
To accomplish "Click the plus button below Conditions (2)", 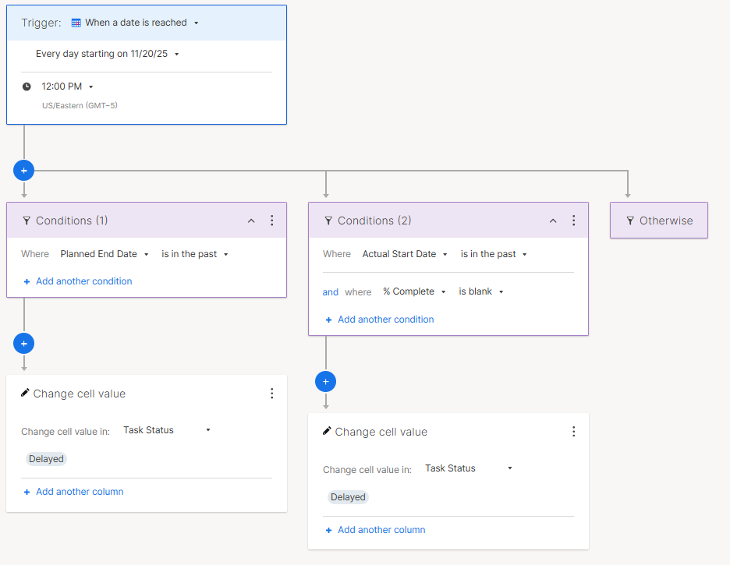I will 326,381.
